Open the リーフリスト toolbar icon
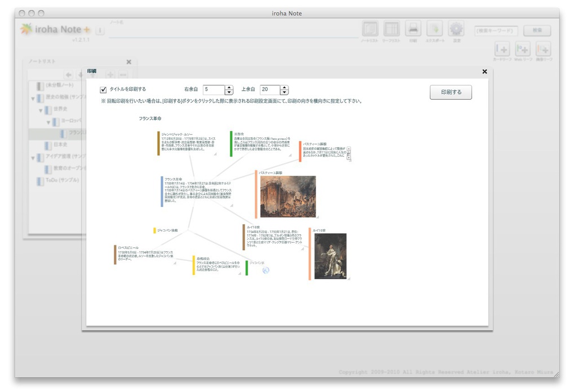This screenshot has height=391, width=577. pyautogui.click(x=391, y=29)
